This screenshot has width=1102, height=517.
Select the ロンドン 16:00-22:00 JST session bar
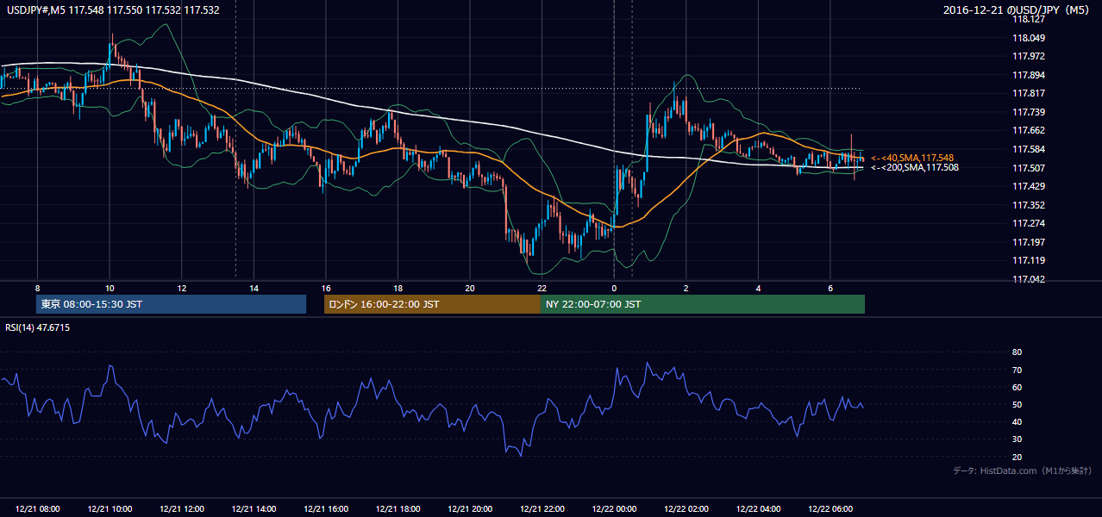[x=432, y=304]
